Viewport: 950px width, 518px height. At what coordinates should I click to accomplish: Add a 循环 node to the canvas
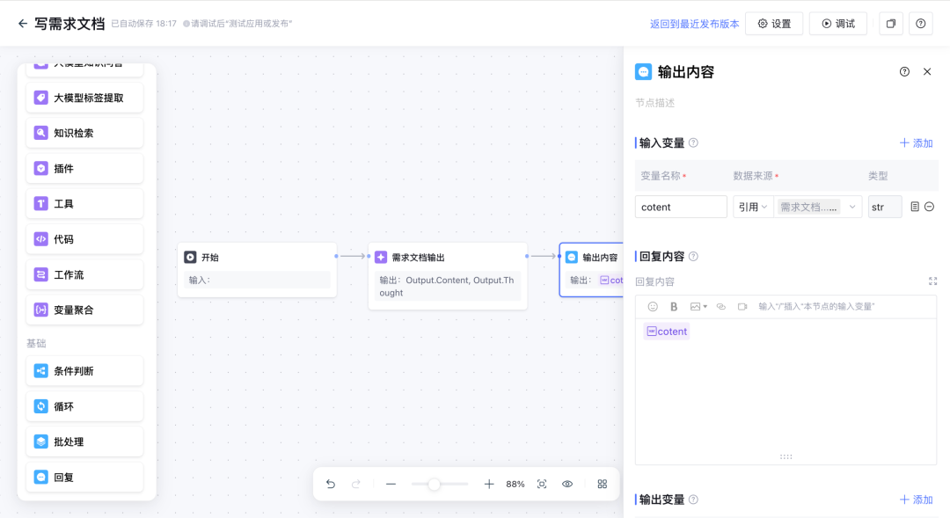click(x=84, y=405)
